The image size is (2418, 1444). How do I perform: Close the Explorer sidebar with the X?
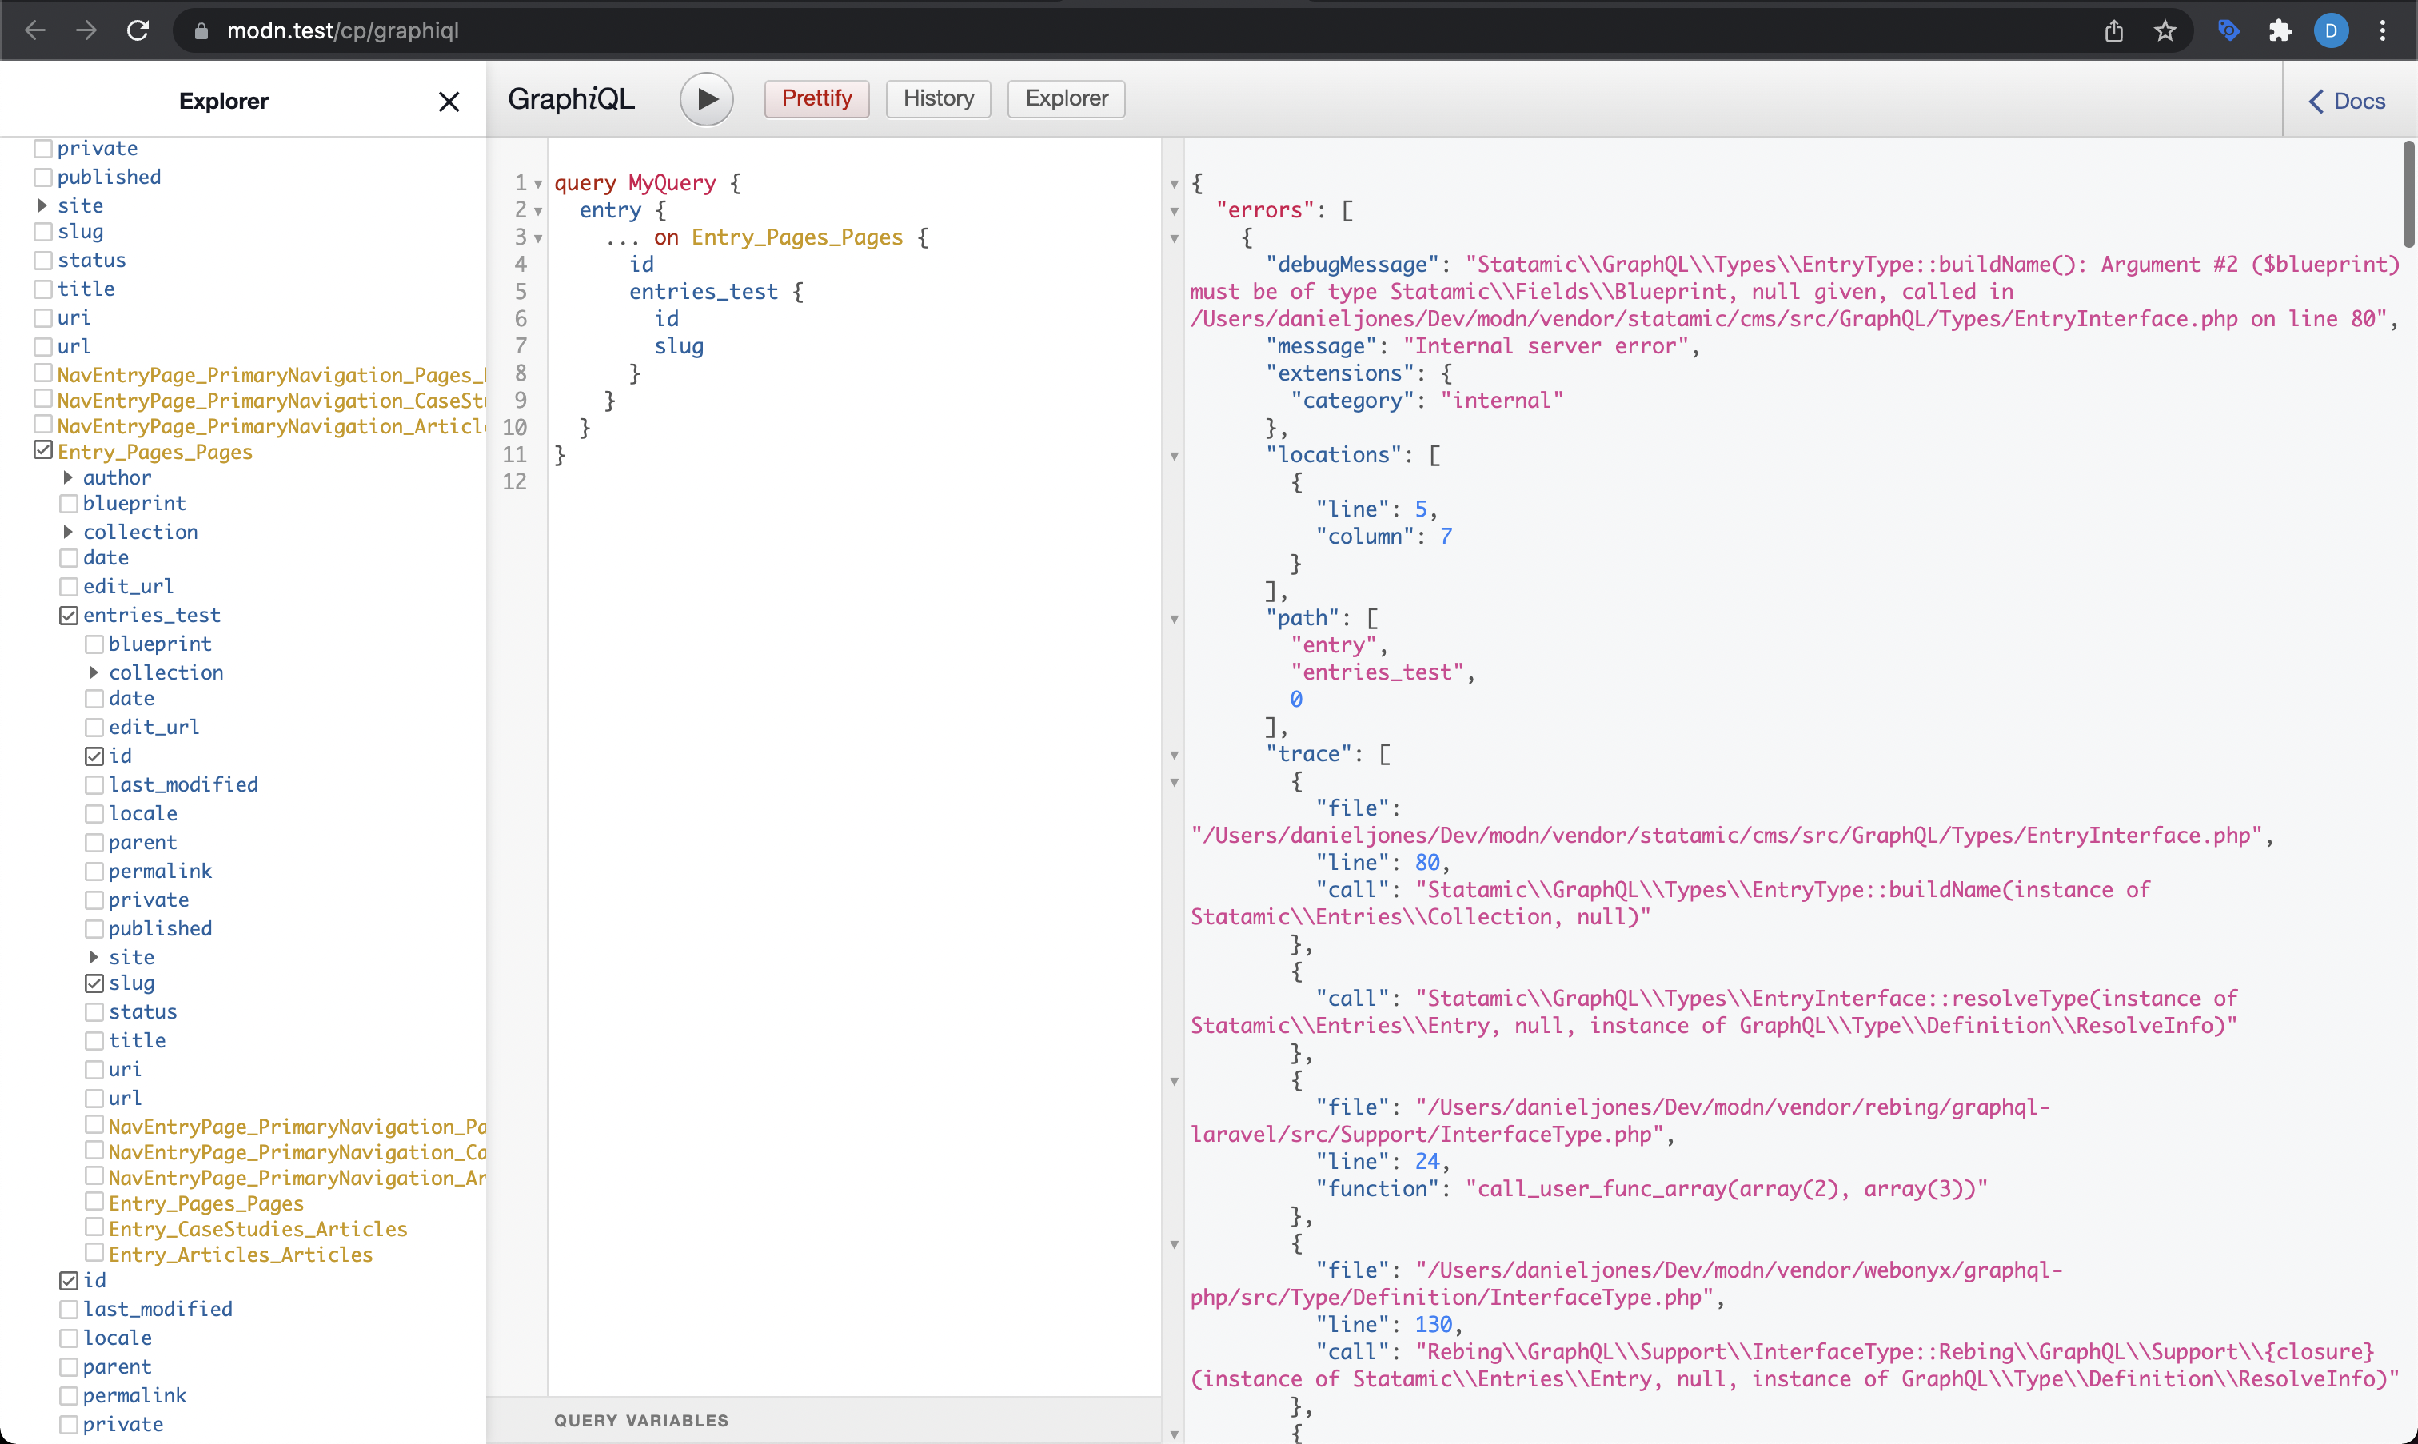449,100
